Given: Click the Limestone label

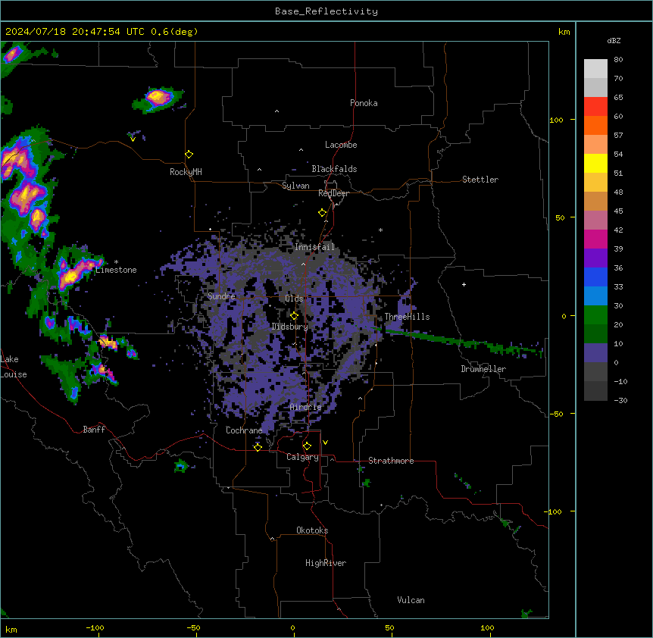Looking at the screenshot, I should click(x=116, y=270).
